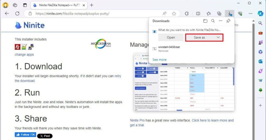Viewport: 266px width, 140px height.
Task: Open the Favorites list icon
Action: click(x=209, y=14)
